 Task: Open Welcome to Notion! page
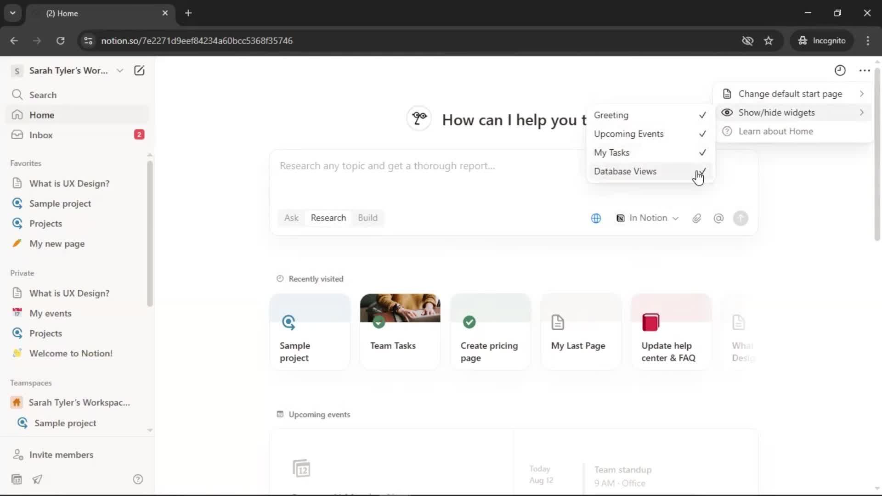point(77,353)
